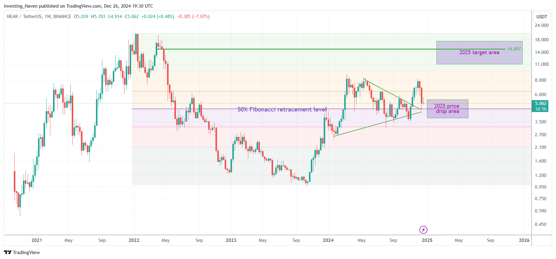The image size is (556, 259).
Task: Click the 18.000 price axis label
Action: click(x=542, y=40)
